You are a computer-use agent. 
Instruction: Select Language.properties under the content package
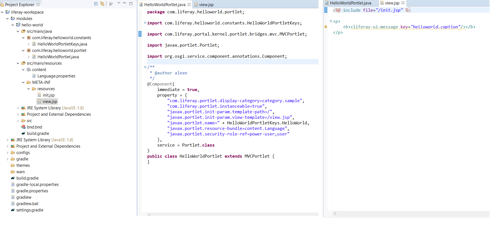coord(56,76)
